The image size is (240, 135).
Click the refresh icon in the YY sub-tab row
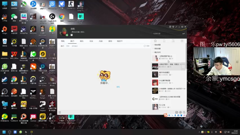145,46
